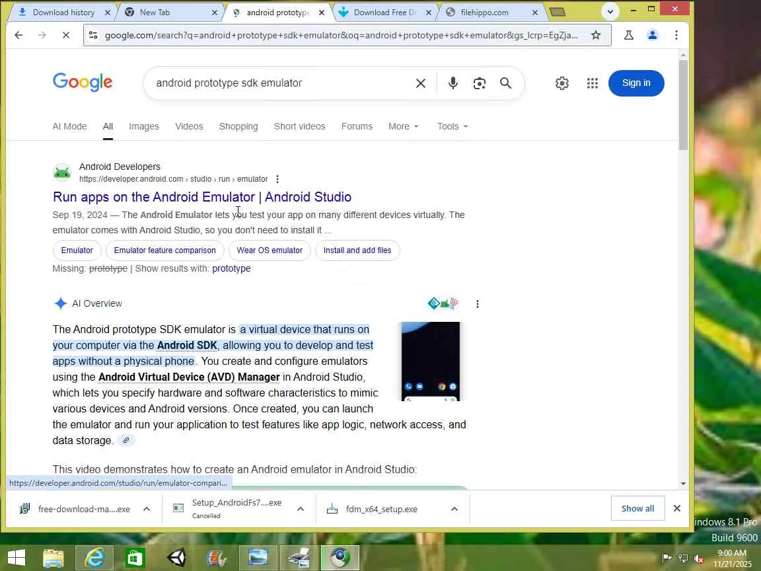The height and width of the screenshot is (571, 761).
Task: Open the site information icon in the address bar
Action: coord(93,35)
